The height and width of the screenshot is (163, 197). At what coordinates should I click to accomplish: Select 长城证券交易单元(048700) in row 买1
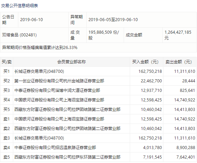39,71
